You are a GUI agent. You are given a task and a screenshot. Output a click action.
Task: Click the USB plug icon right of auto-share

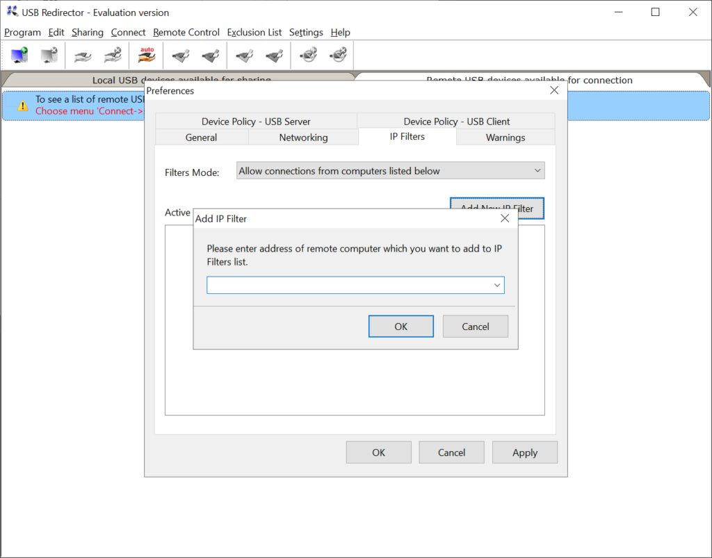pyautogui.click(x=181, y=56)
